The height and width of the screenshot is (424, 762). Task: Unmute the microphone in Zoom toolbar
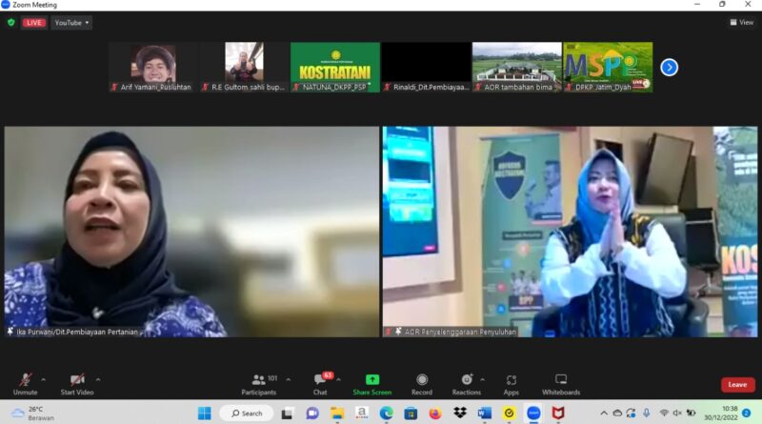25,380
